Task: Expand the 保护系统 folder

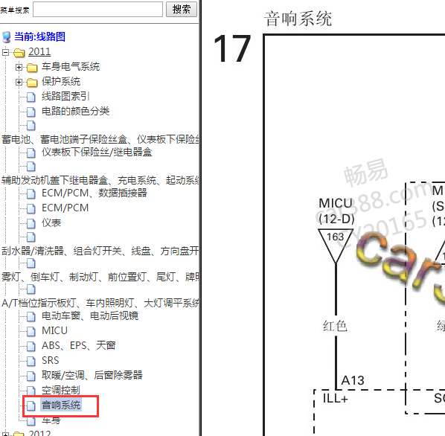Action: click(19, 82)
